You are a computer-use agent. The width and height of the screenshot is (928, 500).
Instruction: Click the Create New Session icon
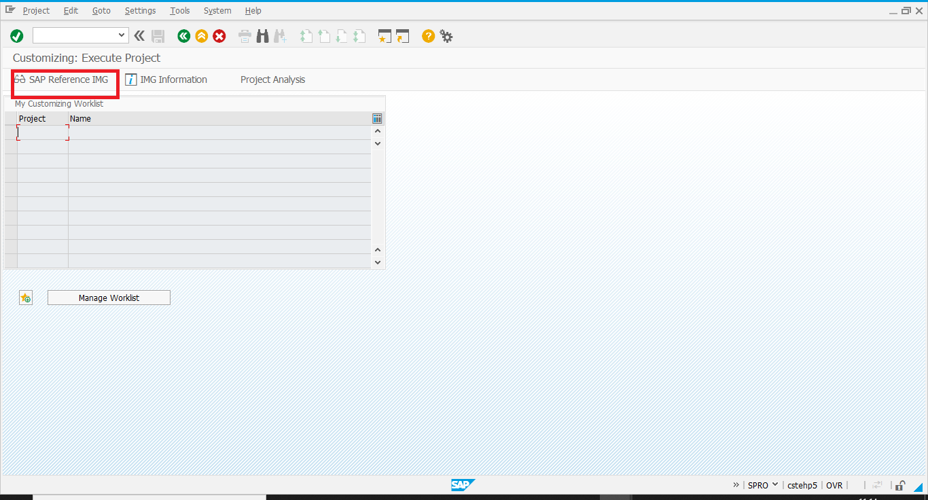point(385,36)
